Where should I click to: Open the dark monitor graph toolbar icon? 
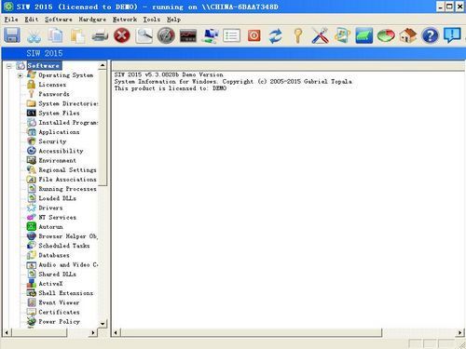click(188, 35)
